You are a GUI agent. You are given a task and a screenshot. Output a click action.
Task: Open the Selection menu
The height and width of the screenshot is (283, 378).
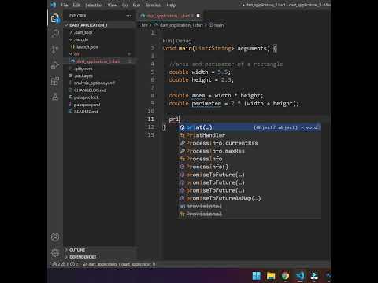tap(94, 5)
